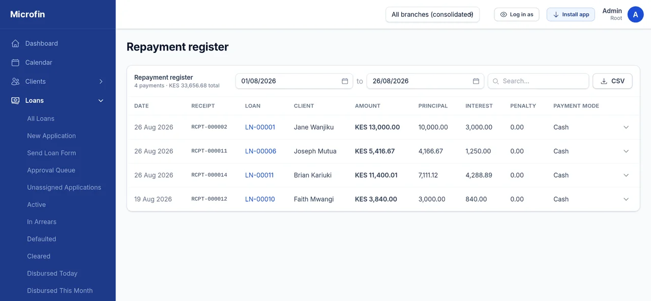Open Defaulted loans list

click(42, 239)
